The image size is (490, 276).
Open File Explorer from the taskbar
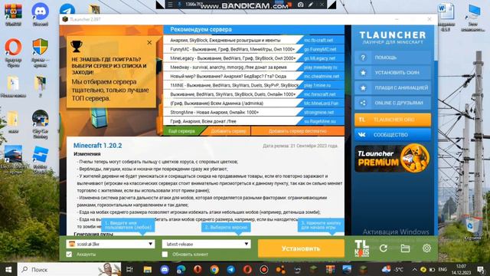click(x=148, y=269)
